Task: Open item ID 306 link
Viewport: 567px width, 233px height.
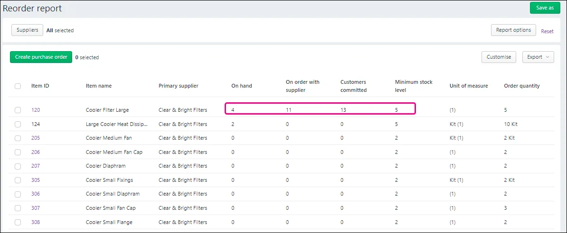Action: [36, 194]
